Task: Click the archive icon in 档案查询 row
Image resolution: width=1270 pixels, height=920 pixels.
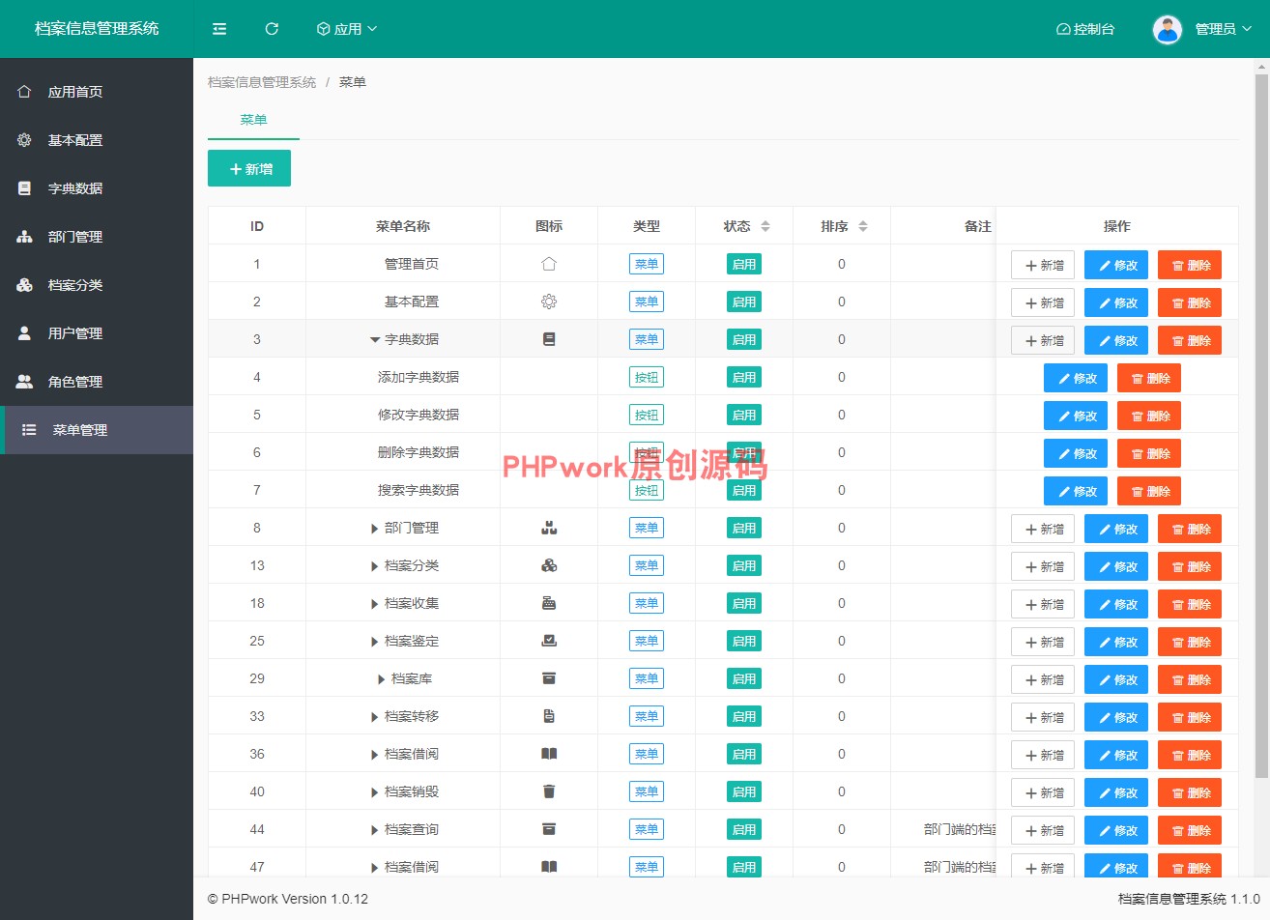Action: point(549,829)
